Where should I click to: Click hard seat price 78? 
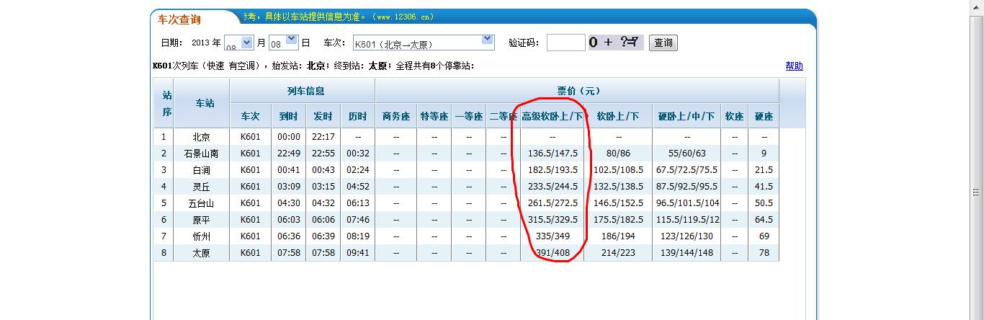pos(764,253)
